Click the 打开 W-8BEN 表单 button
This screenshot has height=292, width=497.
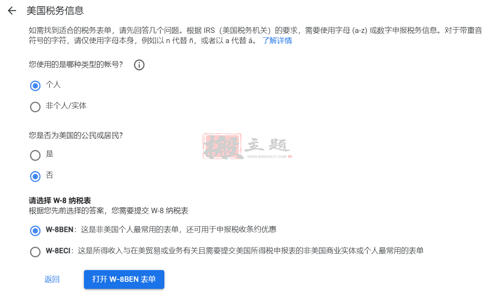point(124,279)
